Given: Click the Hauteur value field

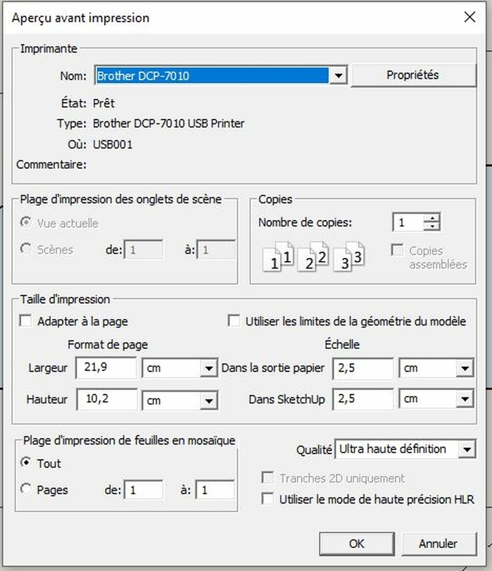Looking at the screenshot, I should [x=107, y=399].
